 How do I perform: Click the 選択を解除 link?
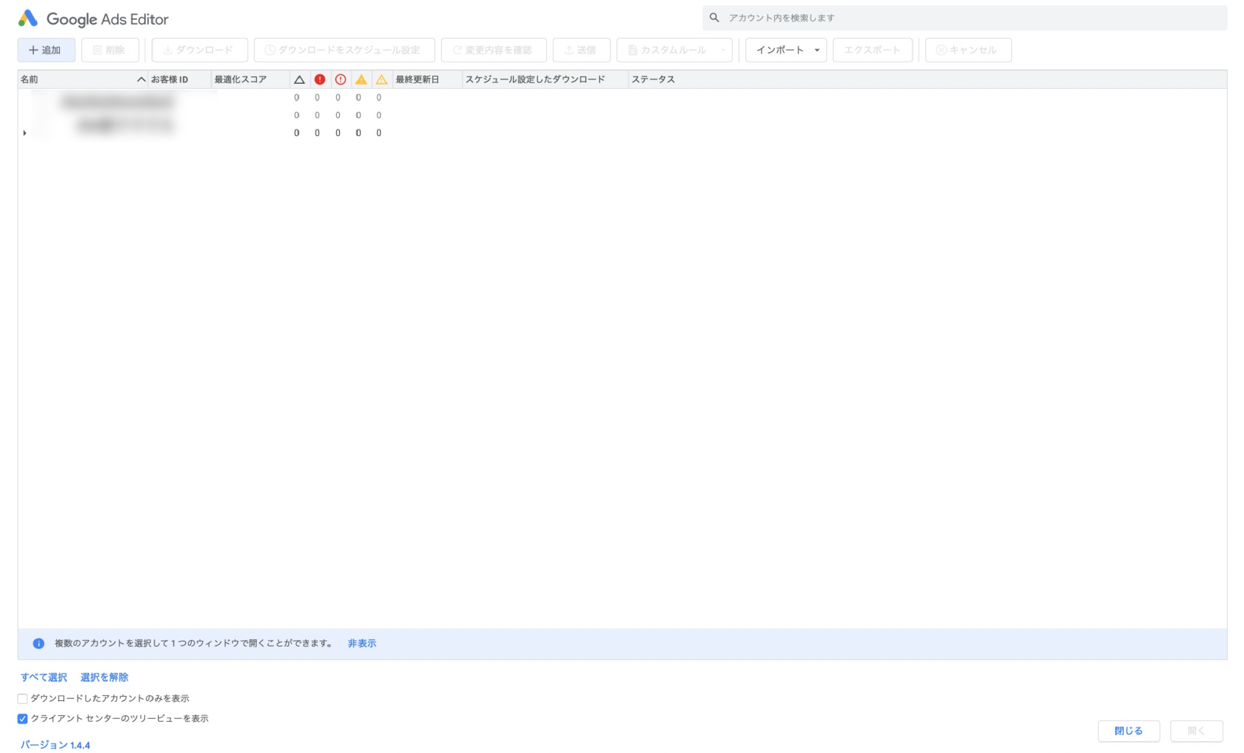pyautogui.click(x=104, y=677)
